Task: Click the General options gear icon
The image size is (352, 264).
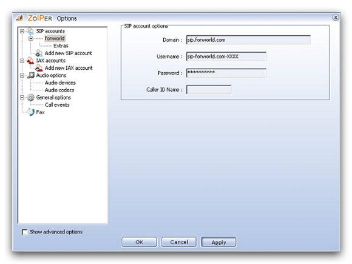Action: (x=30, y=98)
